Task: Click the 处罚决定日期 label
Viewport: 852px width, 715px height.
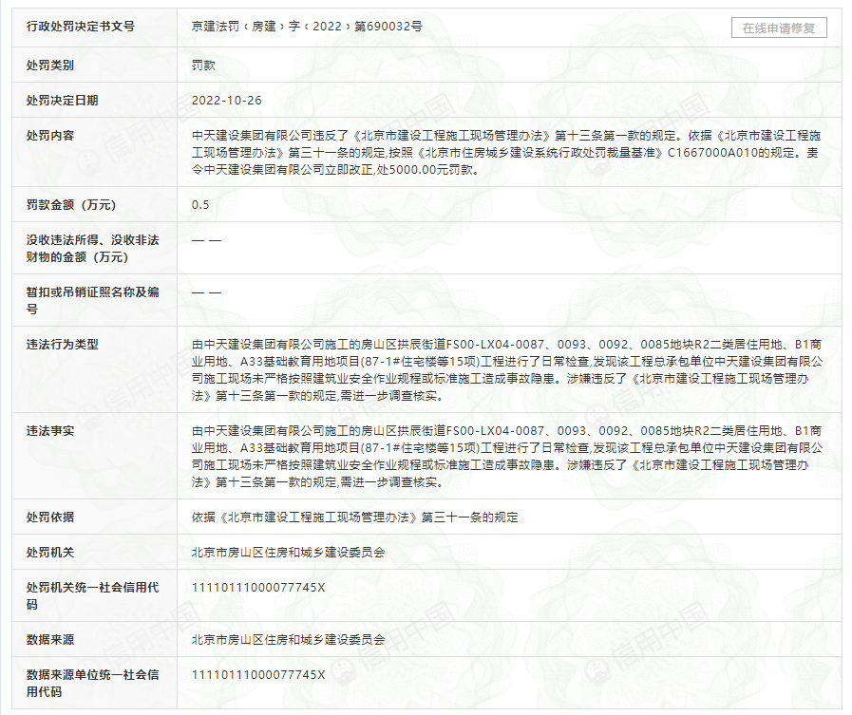Action: pos(62,100)
